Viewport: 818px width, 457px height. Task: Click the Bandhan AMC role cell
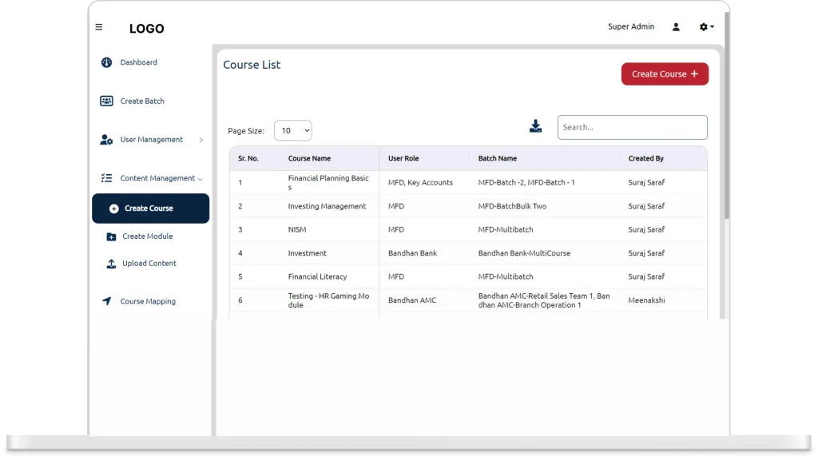coord(412,300)
